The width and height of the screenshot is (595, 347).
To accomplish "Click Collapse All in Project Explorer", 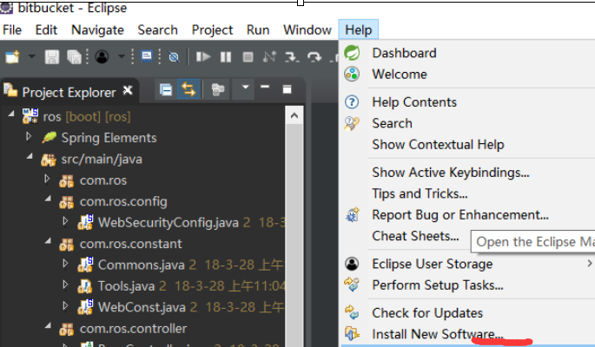I will tap(166, 89).
